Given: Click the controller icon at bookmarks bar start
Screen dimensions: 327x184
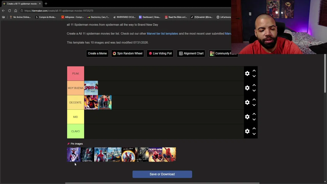Looking at the screenshot, I should click(x=3, y=17).
